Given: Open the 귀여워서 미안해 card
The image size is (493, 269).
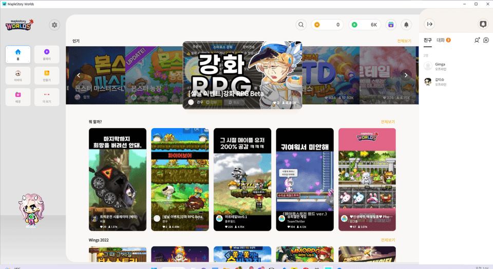Looking at the screenshot, I should pos(305,179).
